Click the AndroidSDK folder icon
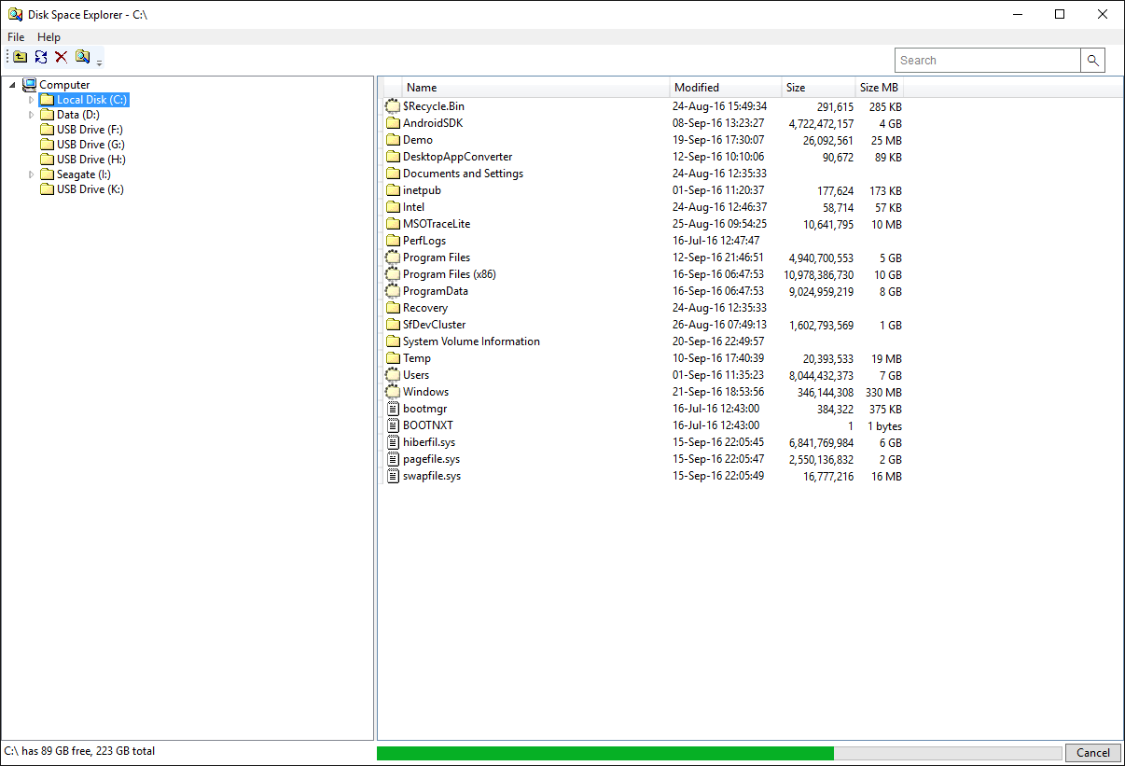Image resolution: width=1125 pixels, height=766 pixels. (393, 123)
